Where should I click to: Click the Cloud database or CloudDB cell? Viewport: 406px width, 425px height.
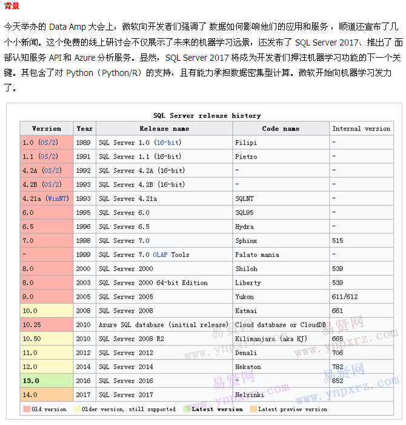[x=281, y=325]
